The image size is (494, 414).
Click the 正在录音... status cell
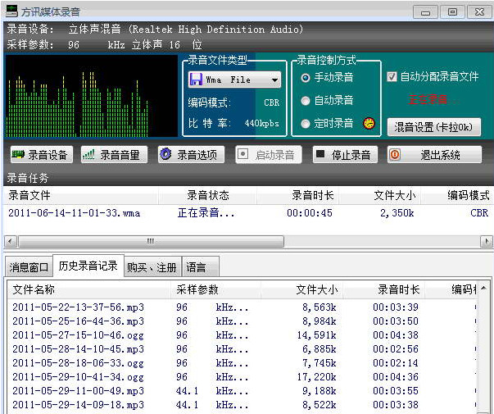click(x=206, y=213)
